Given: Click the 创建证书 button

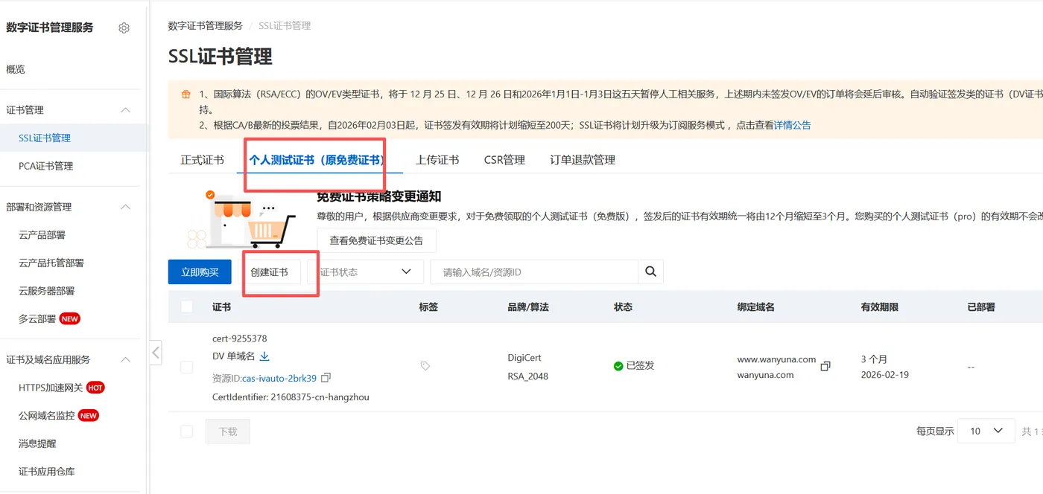Looking at the screenshot, I should [x=270, y=272].
